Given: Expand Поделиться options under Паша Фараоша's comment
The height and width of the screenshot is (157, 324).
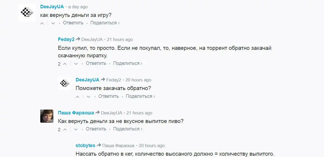Looking at the screenshot, I should click(x=128, y=129).
